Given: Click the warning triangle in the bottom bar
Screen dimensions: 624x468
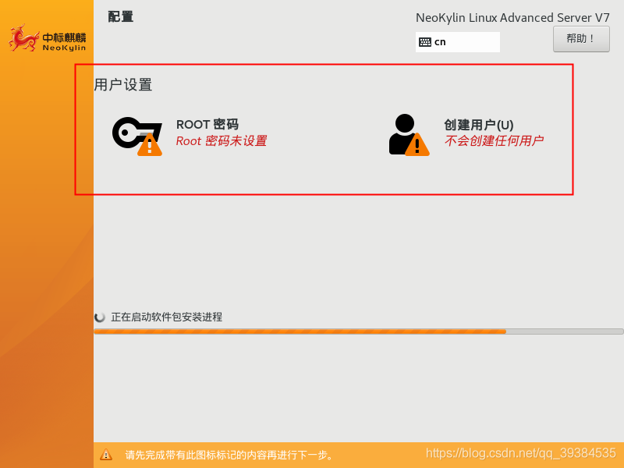Looking at the screenshot, I should [x=106, y=455].
